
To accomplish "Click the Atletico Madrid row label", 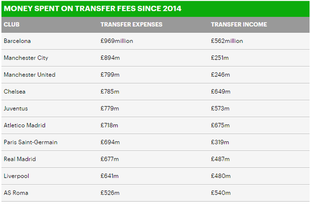I will (x=24, y=125).
